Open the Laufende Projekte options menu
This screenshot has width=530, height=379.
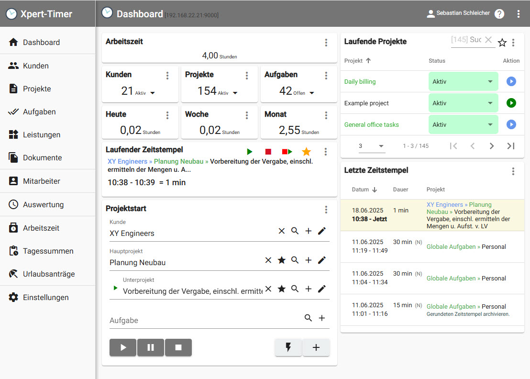tap(513, 43)
